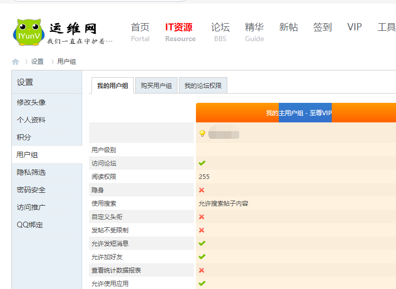Screen dimensions: 396x289
Task: Click the red cross for 隐身
Action: click(202, 190)
